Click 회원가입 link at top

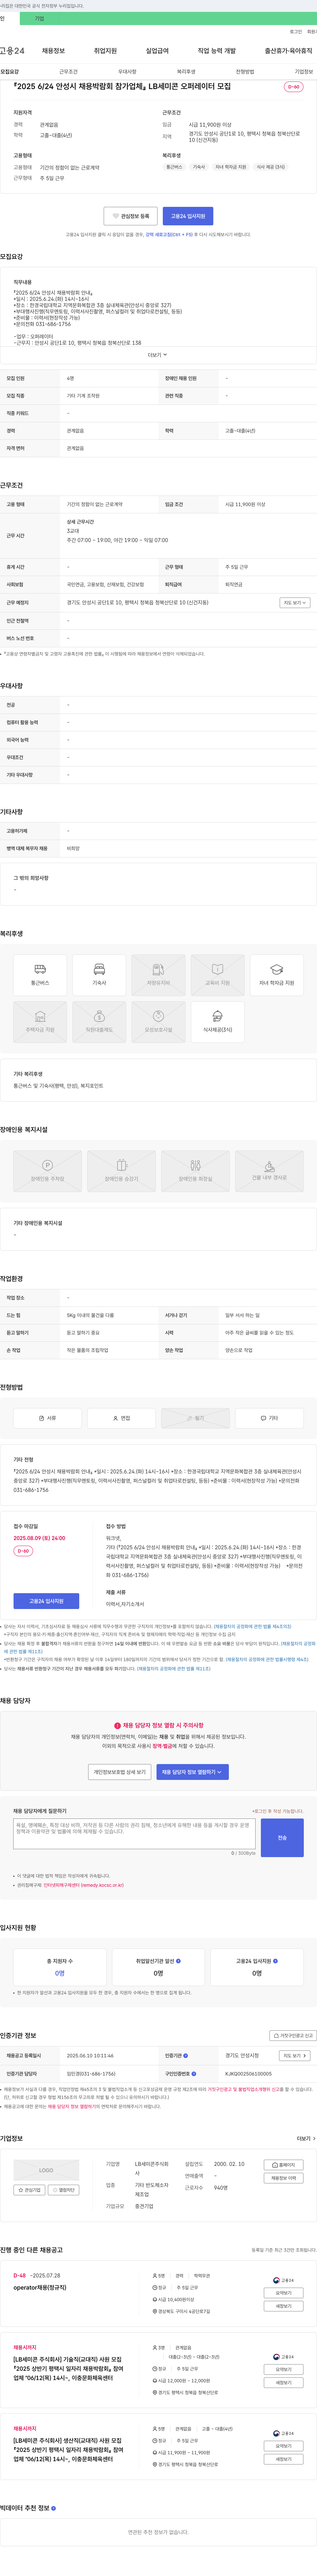[312, 32]
